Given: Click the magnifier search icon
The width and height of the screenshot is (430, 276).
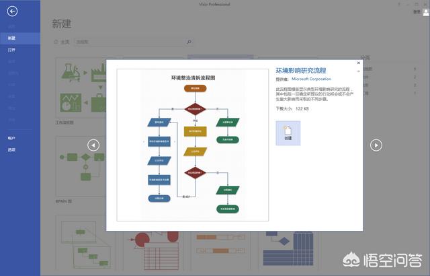Looking at the screenshot, I should pos(189,42).
